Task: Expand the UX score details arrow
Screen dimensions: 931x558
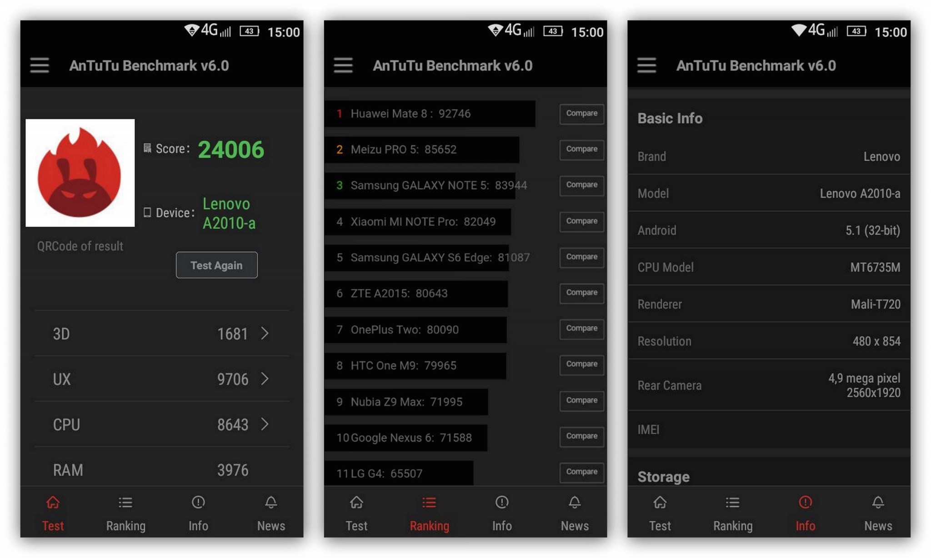Action: pos(265,379)
